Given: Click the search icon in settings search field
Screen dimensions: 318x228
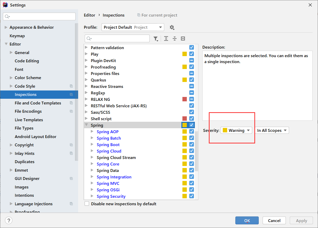Looking at the screenshot, I should pyautogui.click(x=8, y=17).
